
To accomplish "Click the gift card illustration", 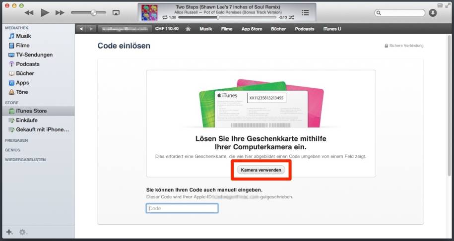I will 261,103.
